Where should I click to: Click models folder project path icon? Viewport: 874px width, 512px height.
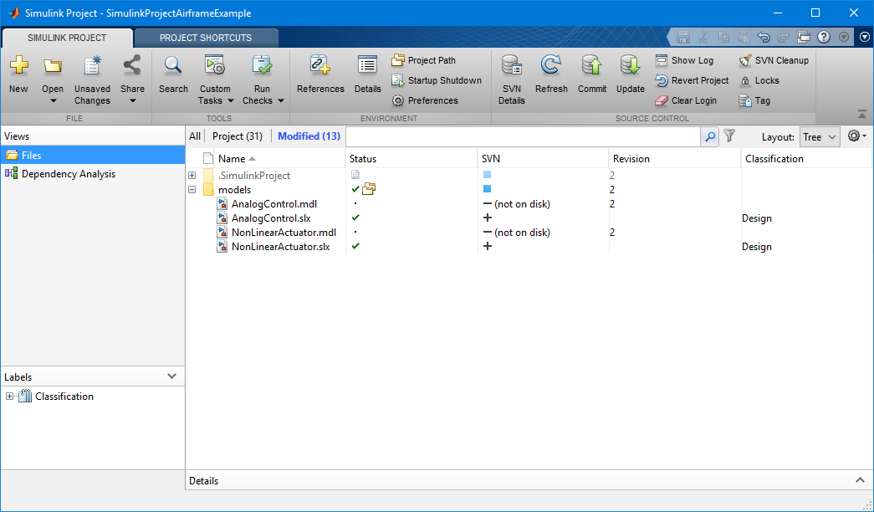[x=369, y=190]
